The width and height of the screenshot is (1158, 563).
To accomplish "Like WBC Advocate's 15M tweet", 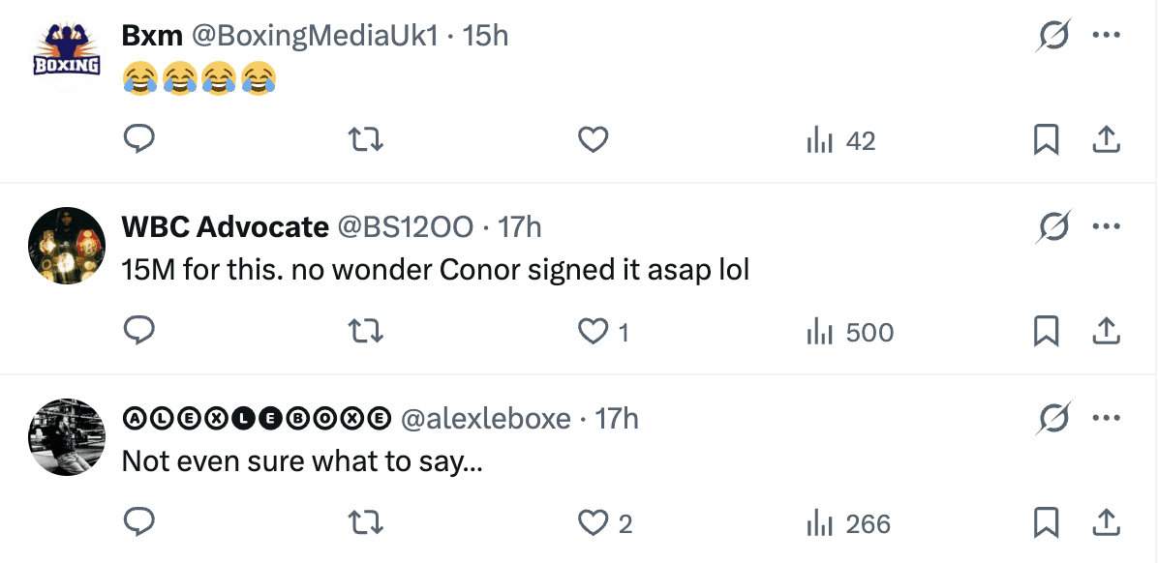I will (593, 332).
